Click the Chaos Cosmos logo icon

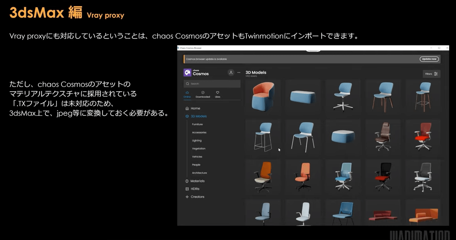[x=187, y=72]
